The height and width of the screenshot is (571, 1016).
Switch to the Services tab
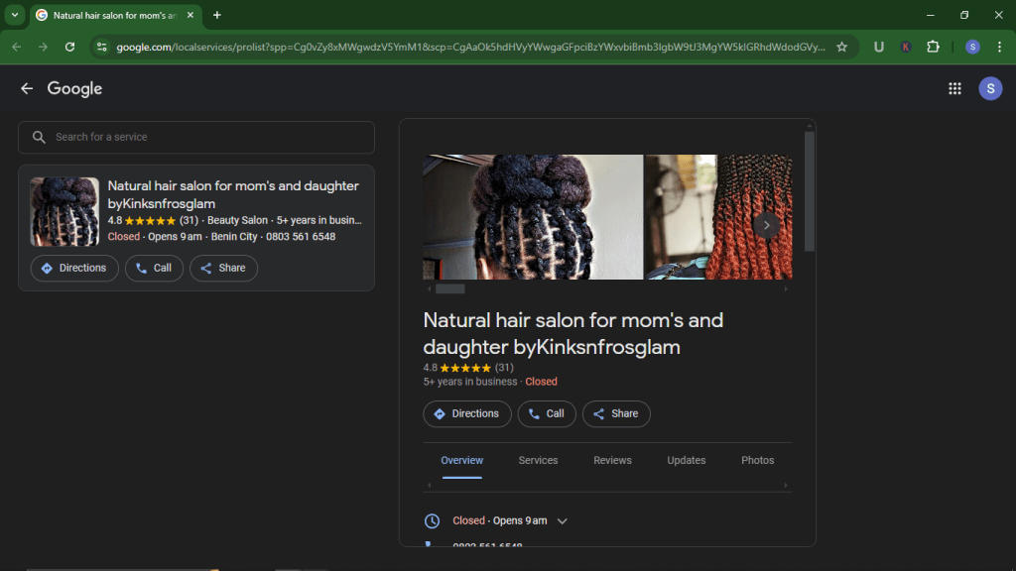pyautogui.click(x=538, y=461)
